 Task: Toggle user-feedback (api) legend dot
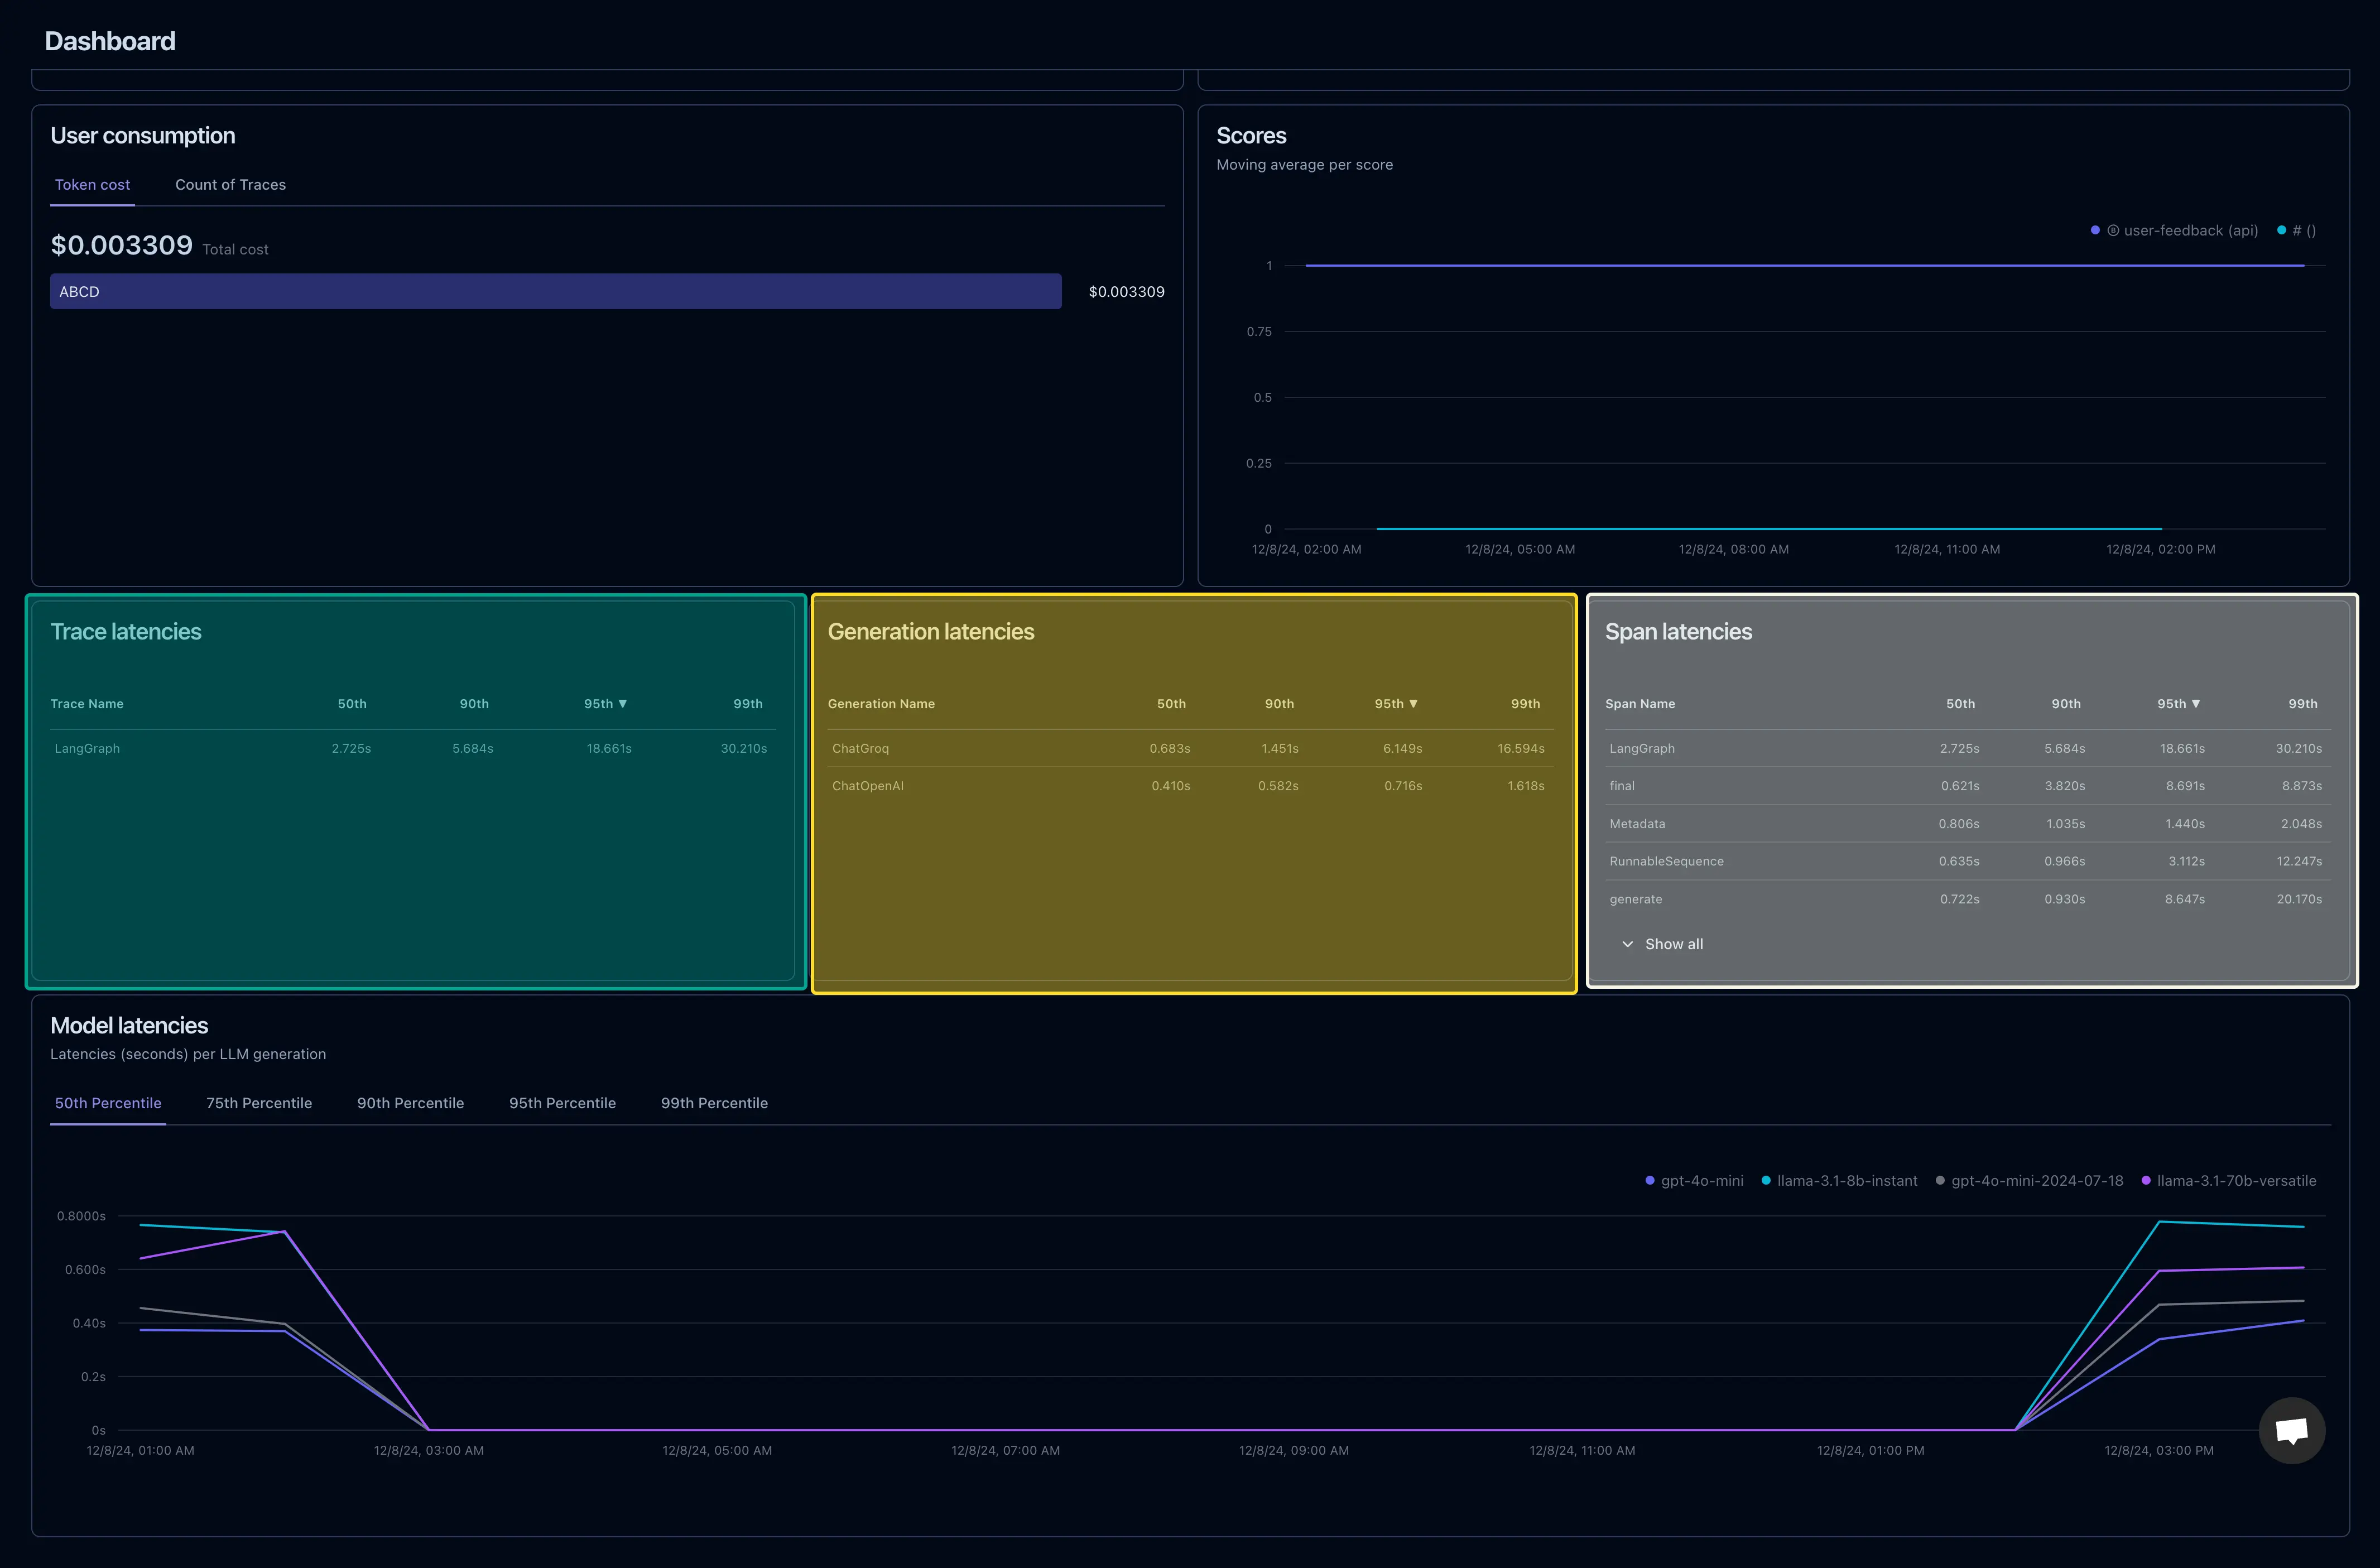point(2095,230)
